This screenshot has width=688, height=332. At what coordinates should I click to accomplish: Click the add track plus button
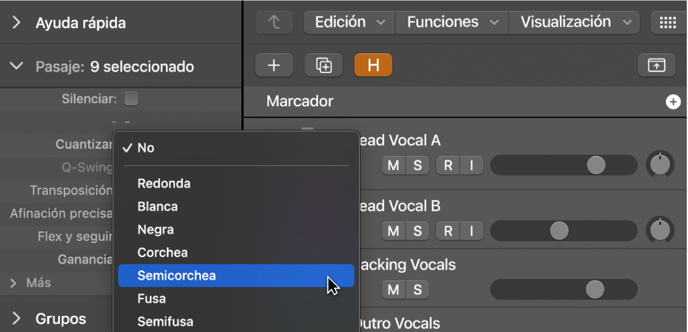point(273,65)
